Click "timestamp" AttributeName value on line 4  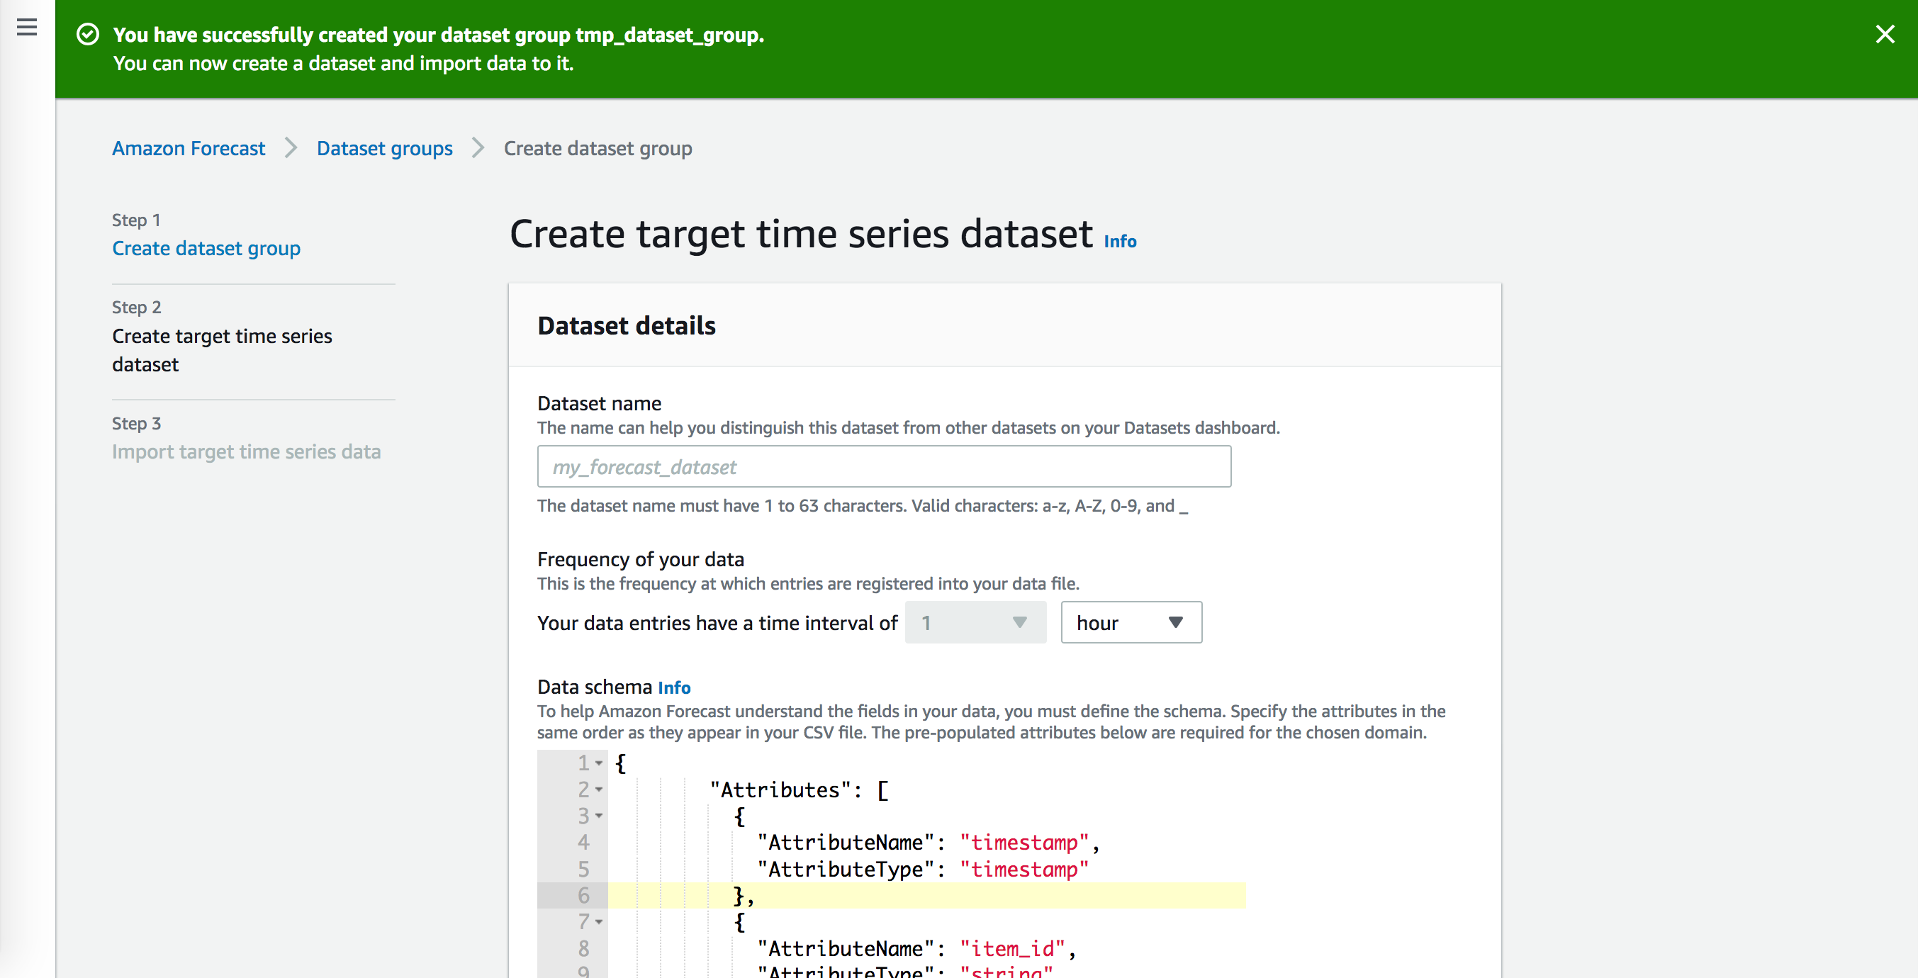point(1024,843)
